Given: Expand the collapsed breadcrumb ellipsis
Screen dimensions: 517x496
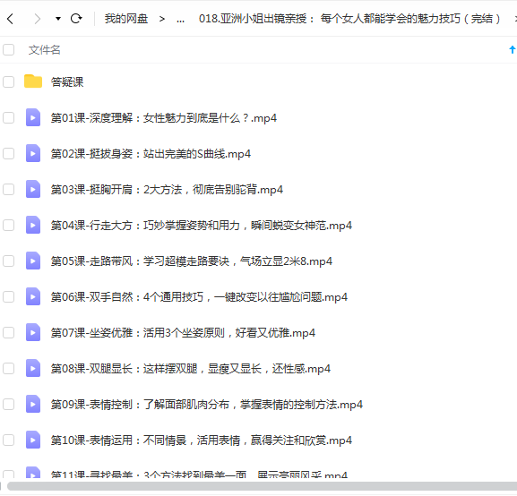Looking at the screenshot, I should (x=180, y=20).
